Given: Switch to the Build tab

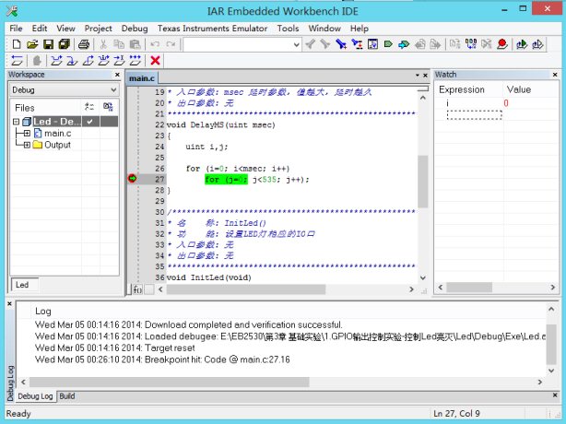Looking at the screenshot, I should [x=67, y=396].
